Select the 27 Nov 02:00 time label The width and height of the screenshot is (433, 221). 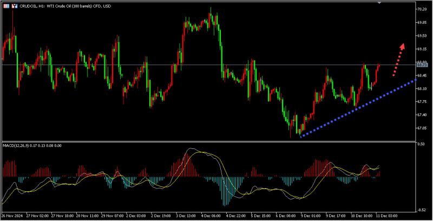coord(37,216)
